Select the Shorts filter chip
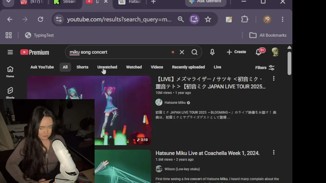 coord(82,67)
